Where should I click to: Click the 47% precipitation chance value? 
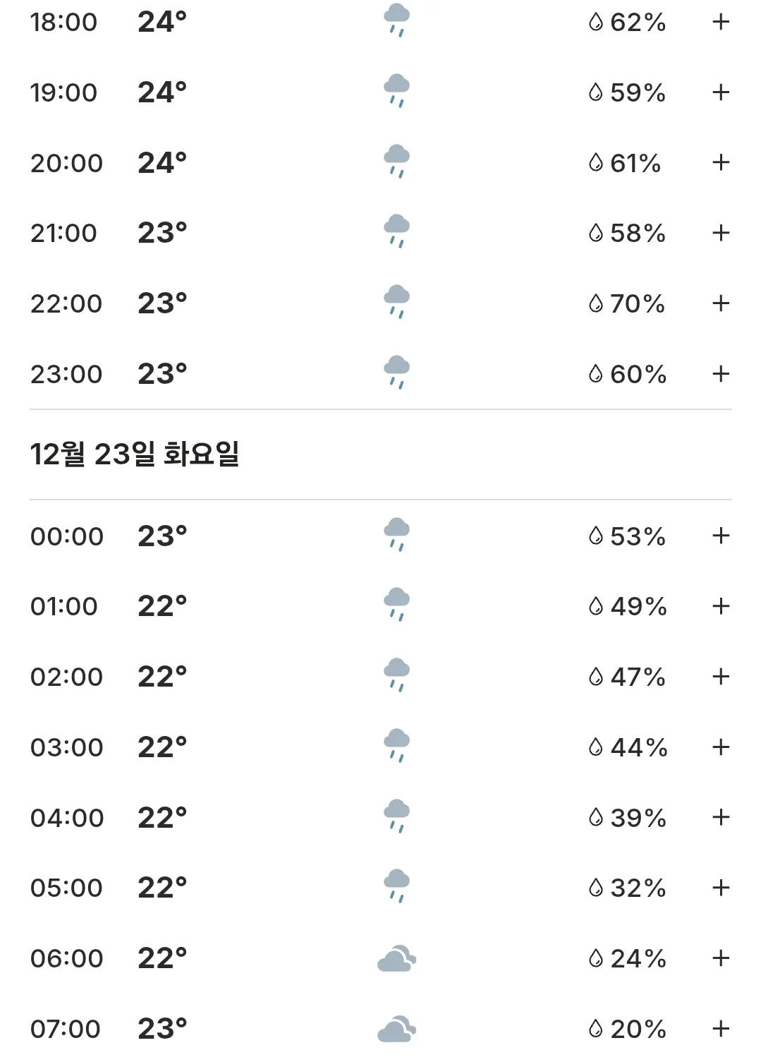click(x=638, y=677)
